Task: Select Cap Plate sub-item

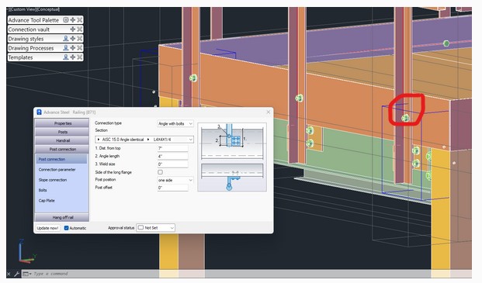Action: coord(47,201)
